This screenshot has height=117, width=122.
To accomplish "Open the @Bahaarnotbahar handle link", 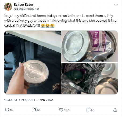I will 26,9.
